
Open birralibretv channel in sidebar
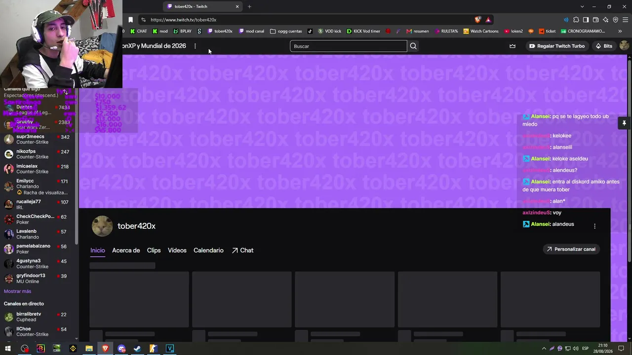[39, 317]
